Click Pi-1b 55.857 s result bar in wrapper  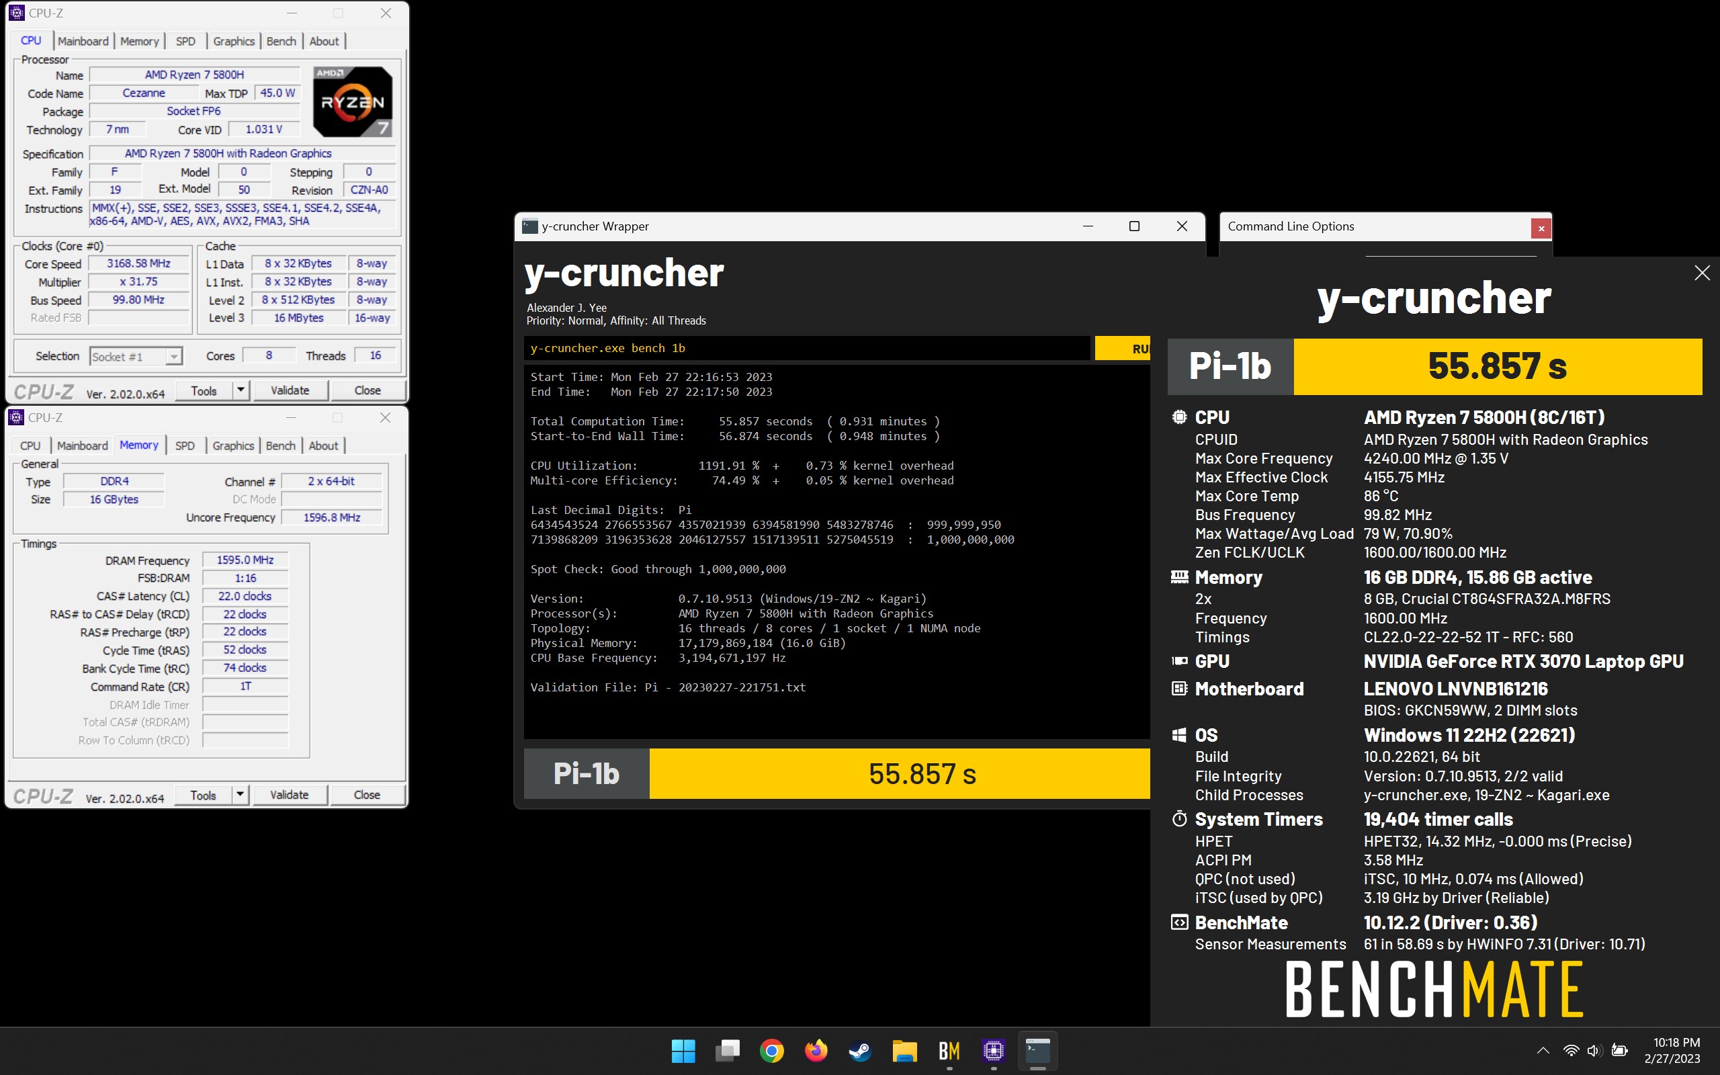(x=836, y=773)
